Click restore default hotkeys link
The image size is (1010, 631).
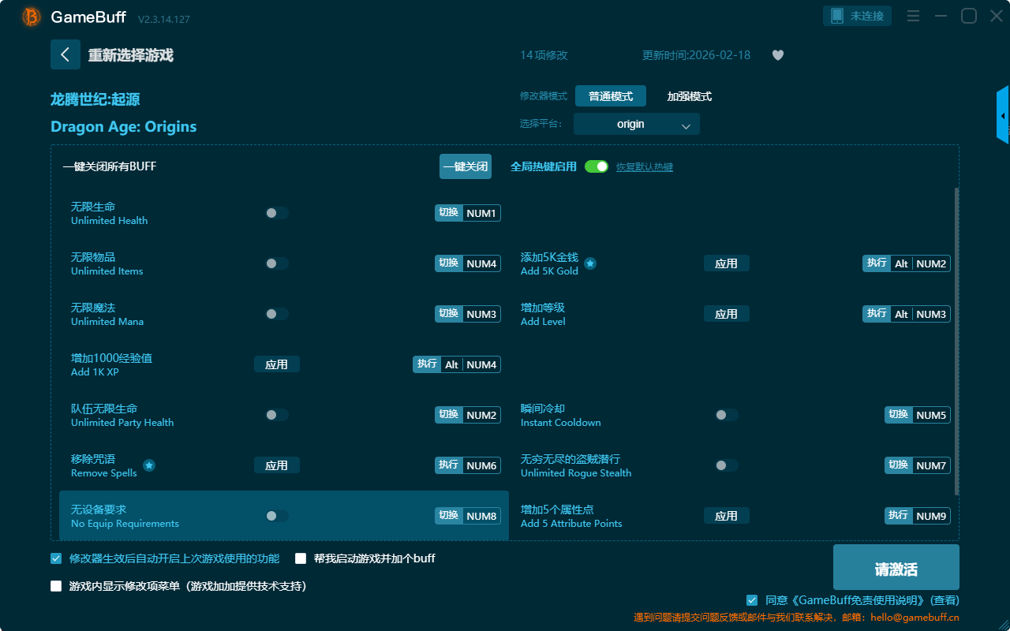[644, 167]
